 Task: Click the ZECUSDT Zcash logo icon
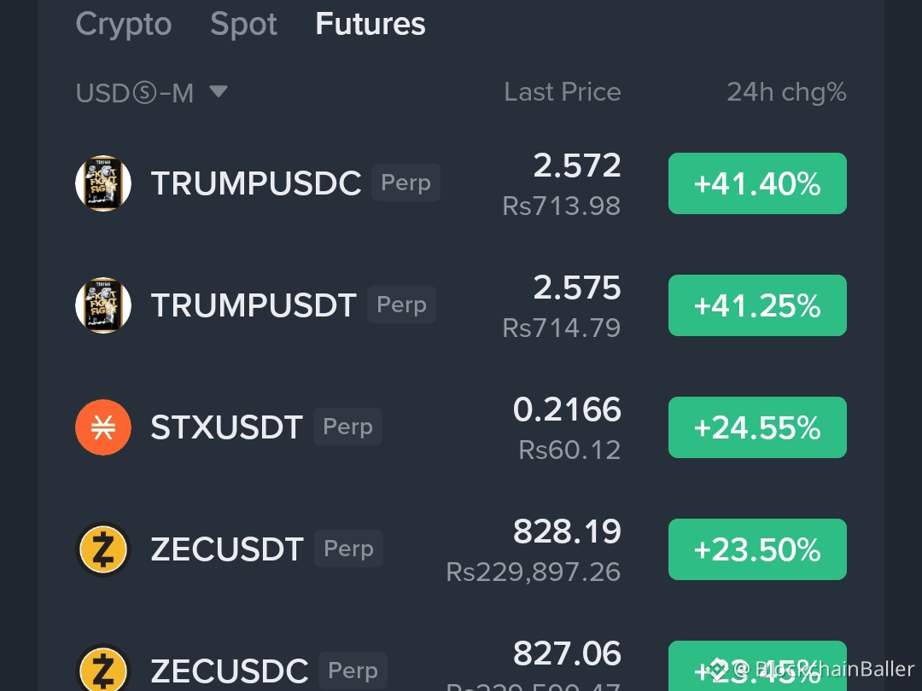click(103, 549)
